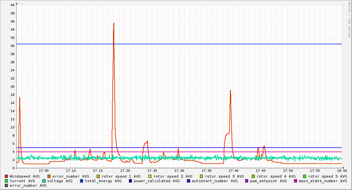Click the teal voltage AVG legend swatch

point(44,181)
